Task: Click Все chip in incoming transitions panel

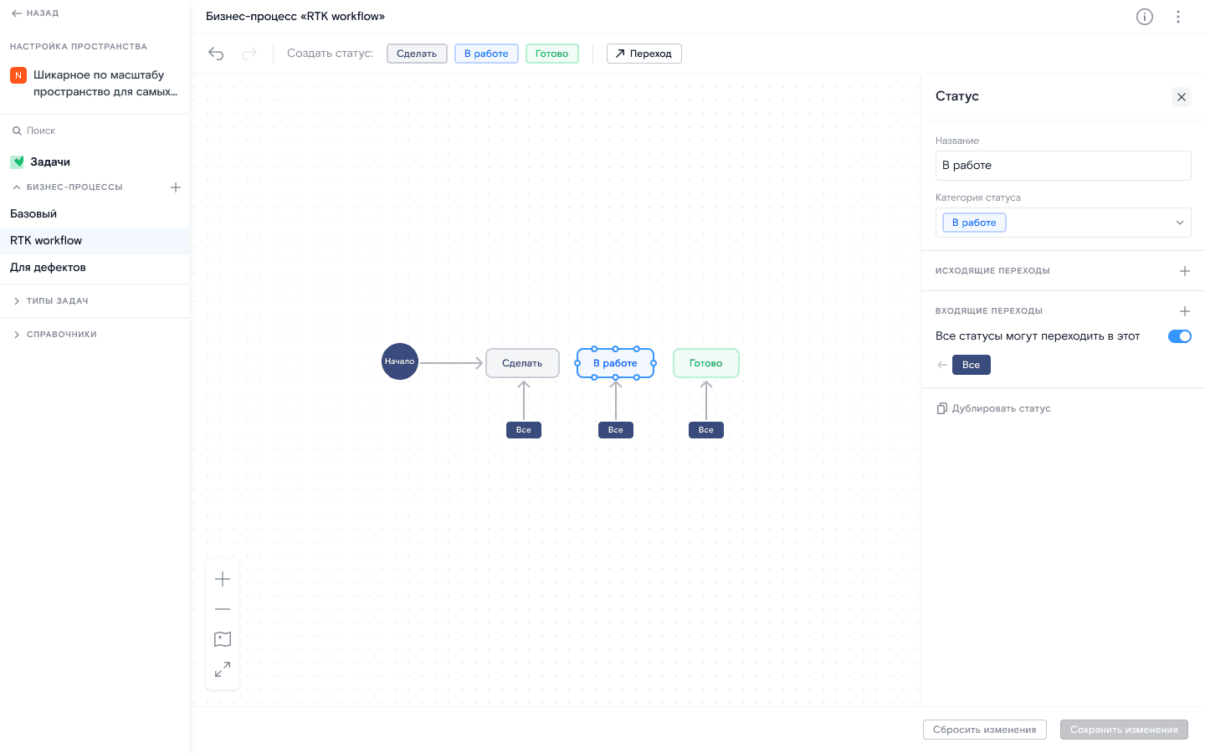Action: pyautogui.click(x=972, y=365)
